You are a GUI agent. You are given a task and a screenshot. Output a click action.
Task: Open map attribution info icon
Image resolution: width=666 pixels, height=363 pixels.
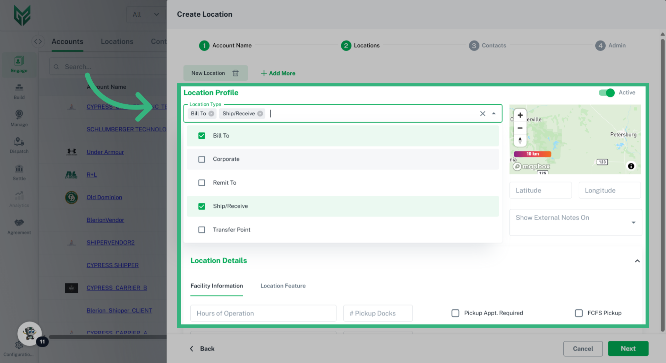631,166
